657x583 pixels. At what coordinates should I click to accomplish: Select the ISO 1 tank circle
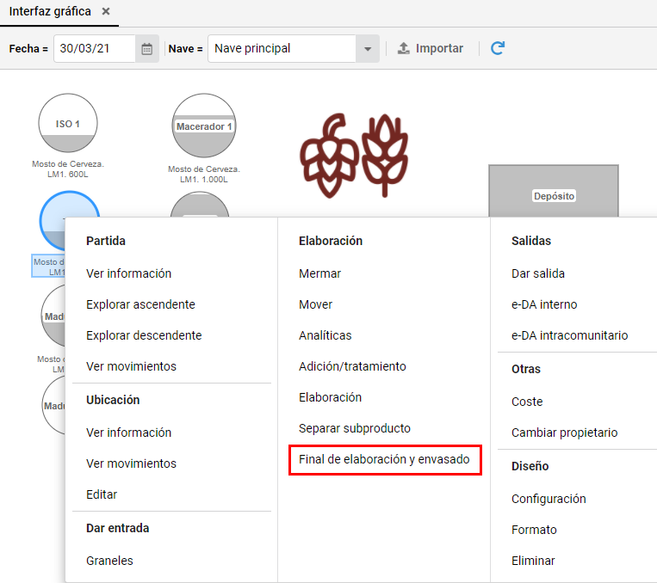pyautogui.click(x=68, y=123)
